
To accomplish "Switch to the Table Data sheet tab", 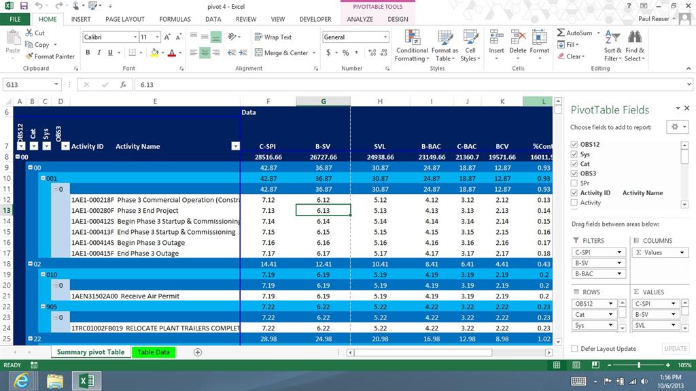I will pyautogui.click(x=154, y=352).
